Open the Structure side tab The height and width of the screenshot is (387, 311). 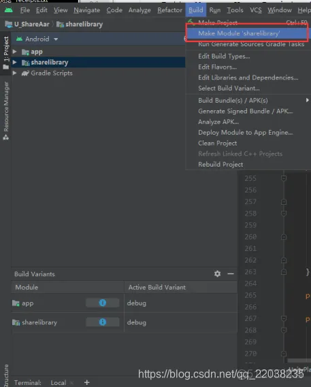click(5, 375)
